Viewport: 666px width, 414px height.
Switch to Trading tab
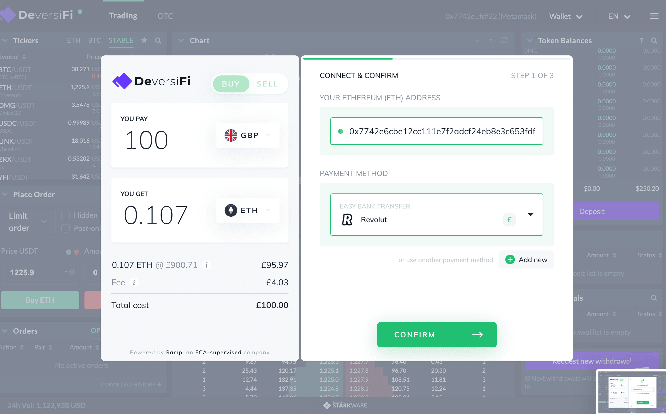click(123, 16)
